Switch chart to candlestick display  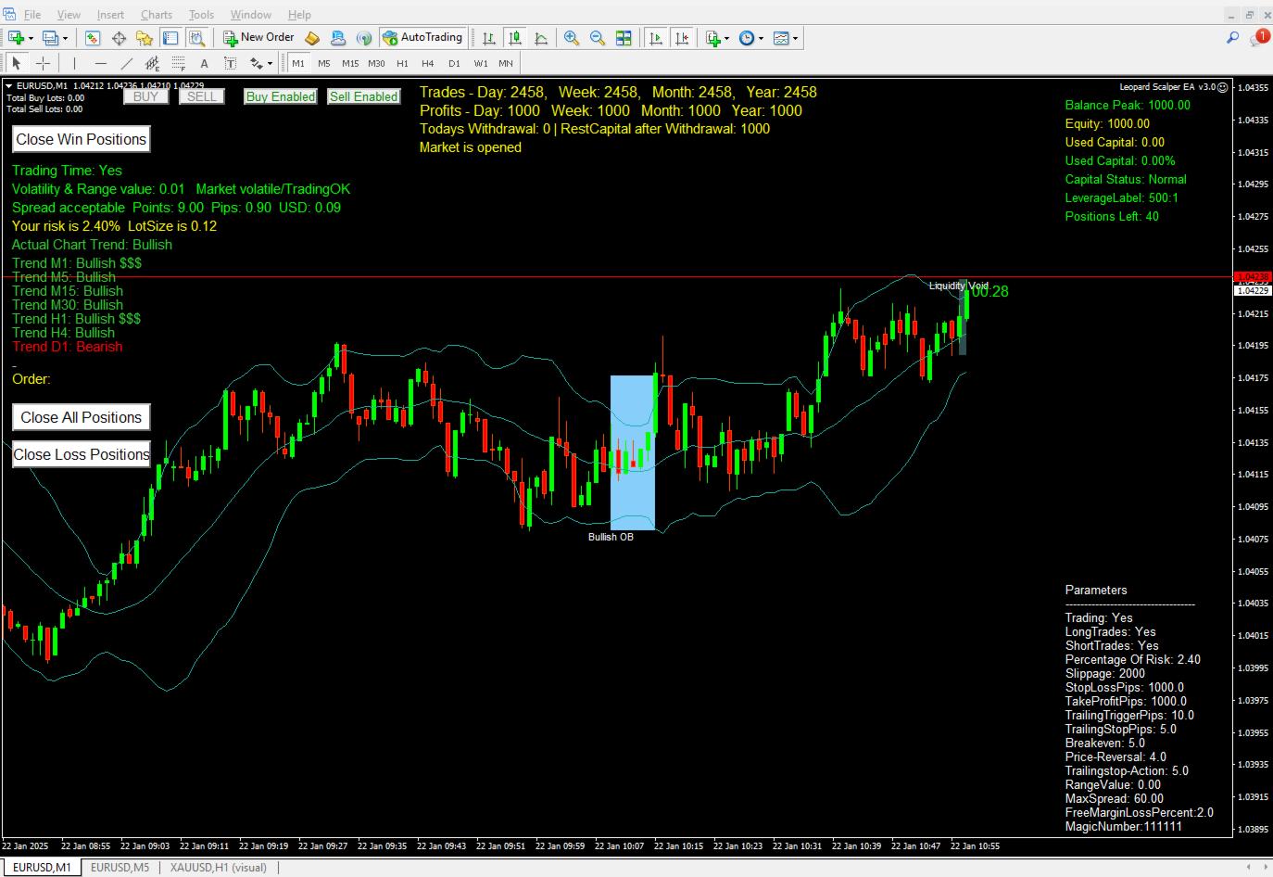click(515, 37)
